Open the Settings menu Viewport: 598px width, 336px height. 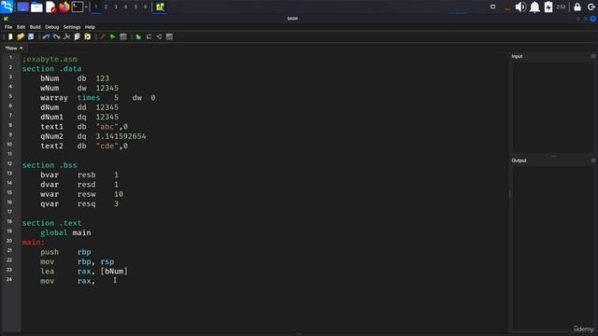(72, 27)
